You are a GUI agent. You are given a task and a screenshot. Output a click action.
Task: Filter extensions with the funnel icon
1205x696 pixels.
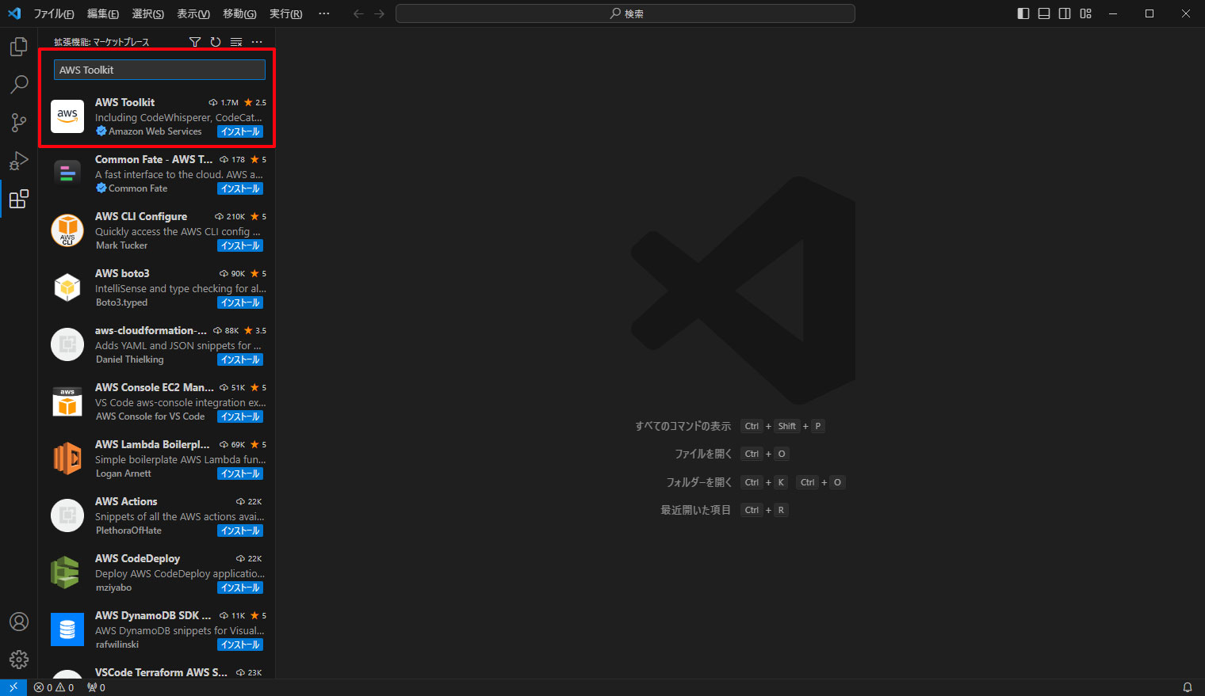coord(195,42)
